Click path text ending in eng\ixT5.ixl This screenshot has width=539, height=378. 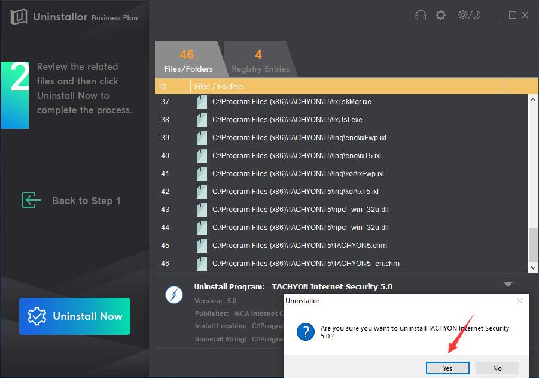coord(296,156)
